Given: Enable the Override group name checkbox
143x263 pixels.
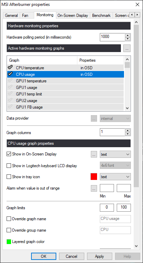Looking at the screenshot, I should coord(9,230).
